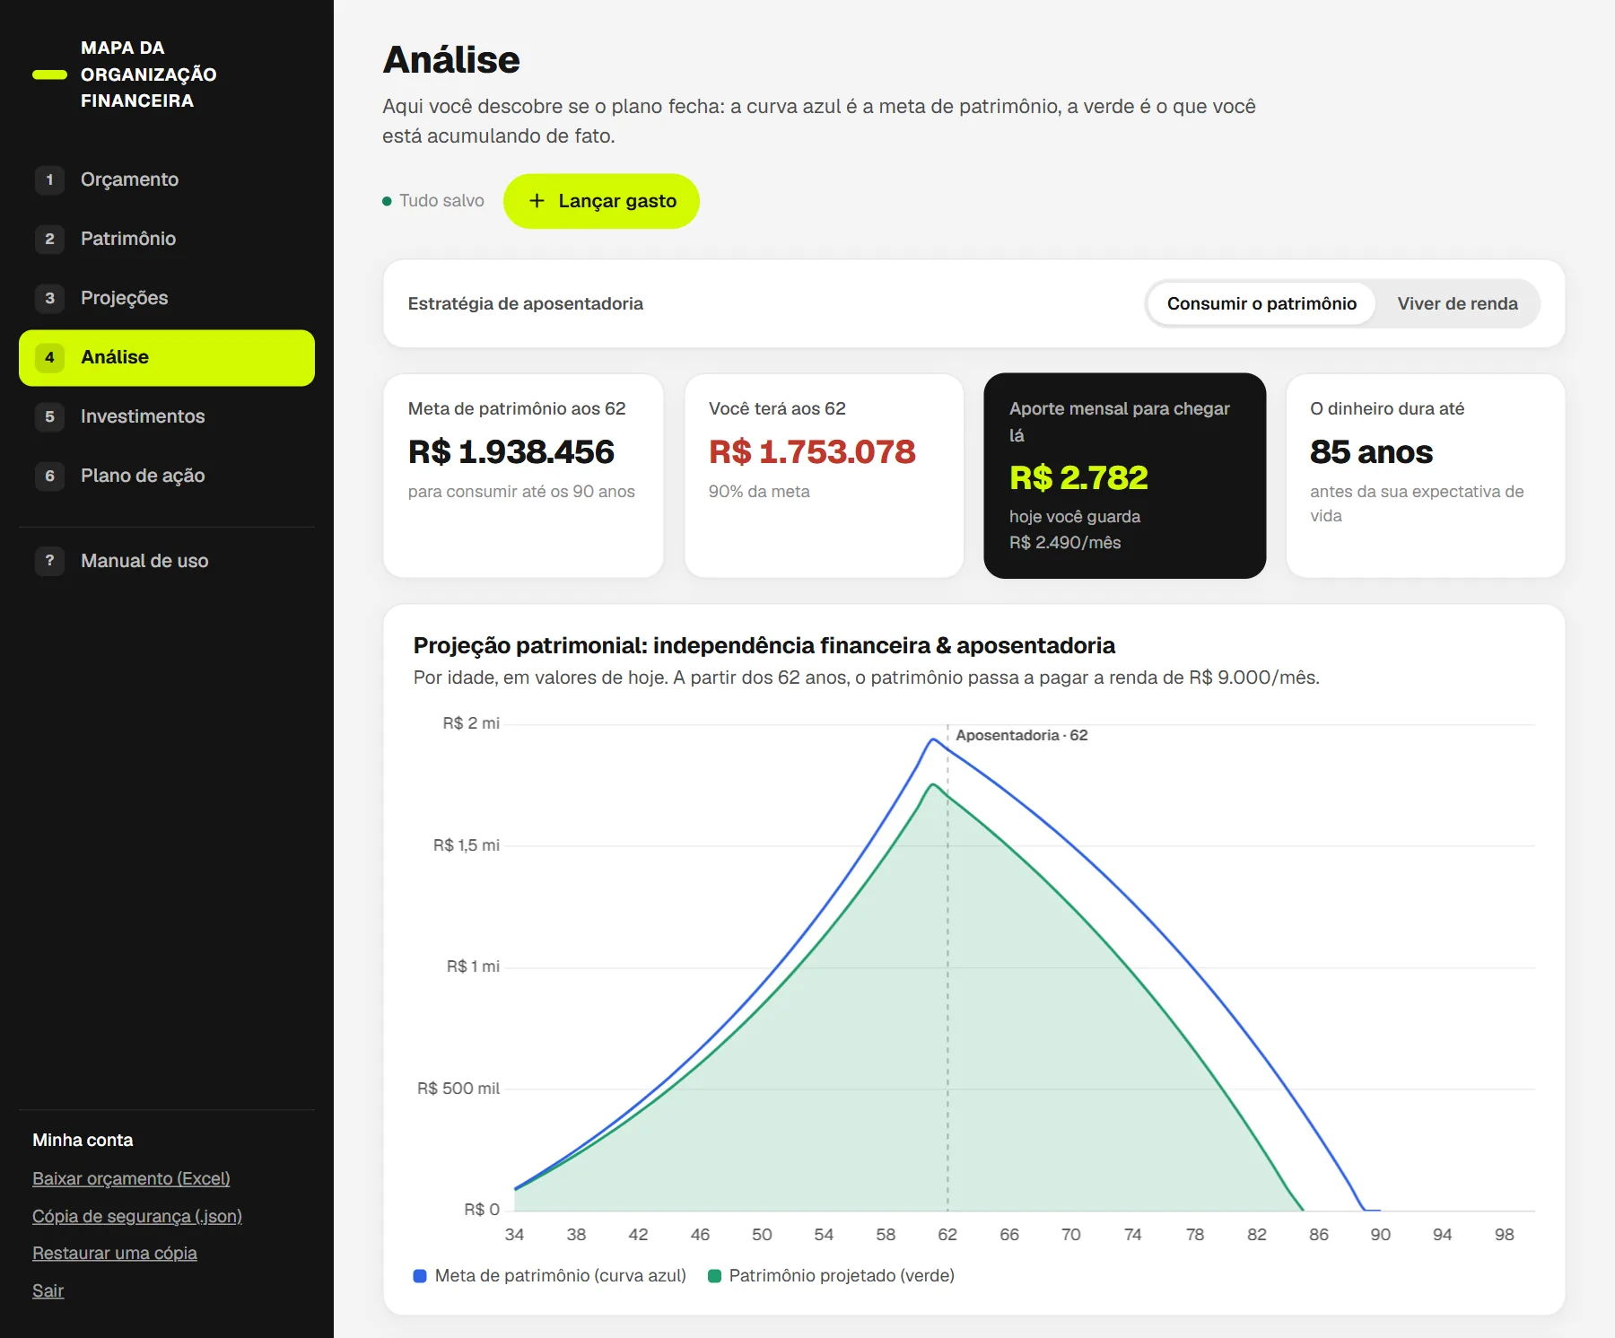1615x1338 pixels.
Task: Switch strategy to Viver de renda
Action: 1457,303
